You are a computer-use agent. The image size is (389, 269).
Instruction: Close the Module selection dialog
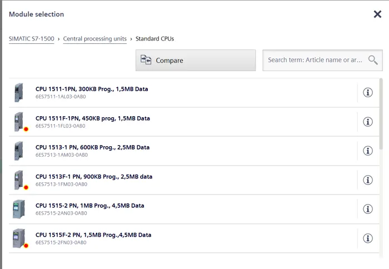(x=377, y=14)
